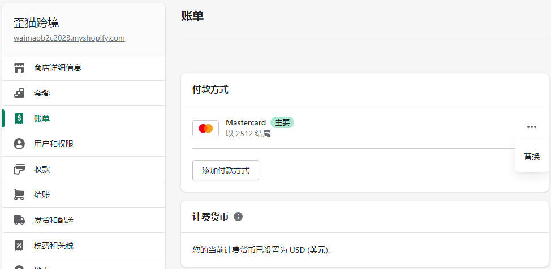Go to 结账 settings
Viewport: 551px width, 269px height.
(84, 195)
